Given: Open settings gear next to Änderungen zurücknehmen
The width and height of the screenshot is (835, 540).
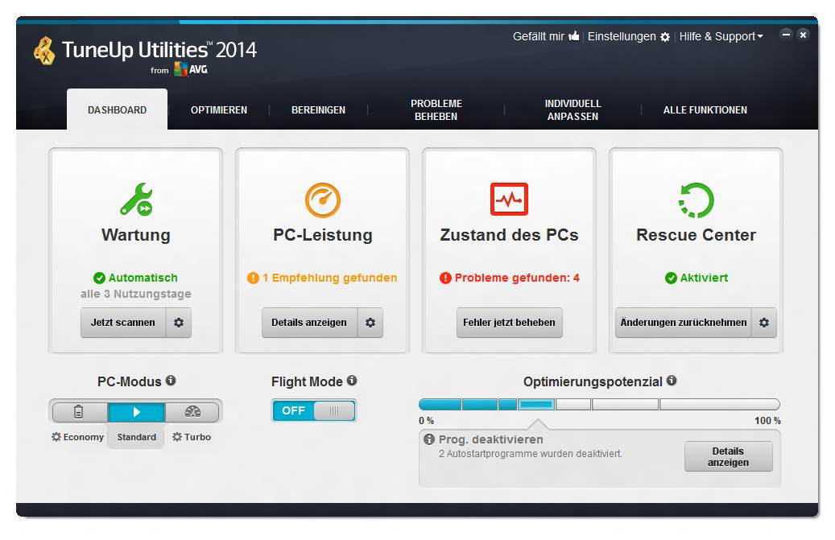Looking at the screenshot, I should (x=763, y=323).
